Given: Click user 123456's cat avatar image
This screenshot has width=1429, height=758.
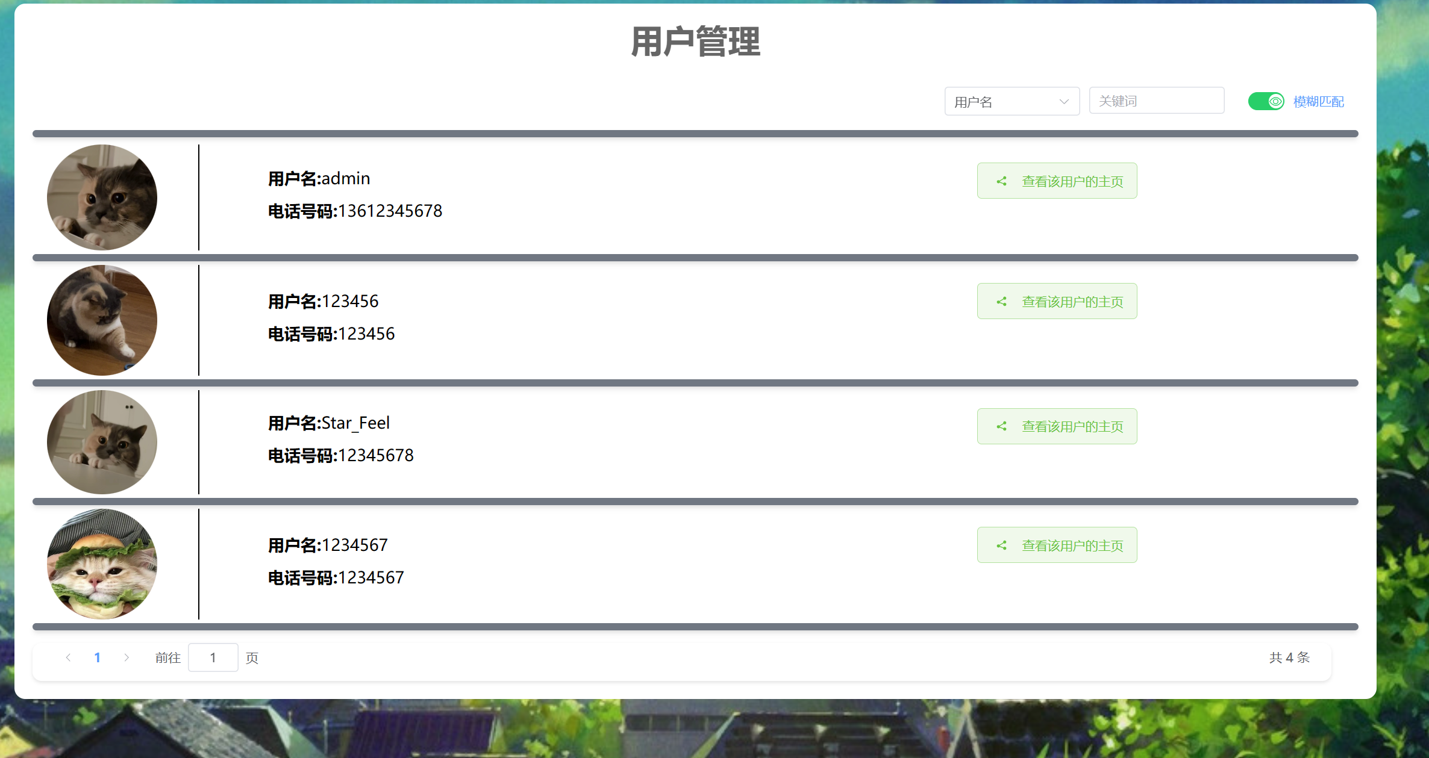Looking at the screenshot, I should point(102,320).
